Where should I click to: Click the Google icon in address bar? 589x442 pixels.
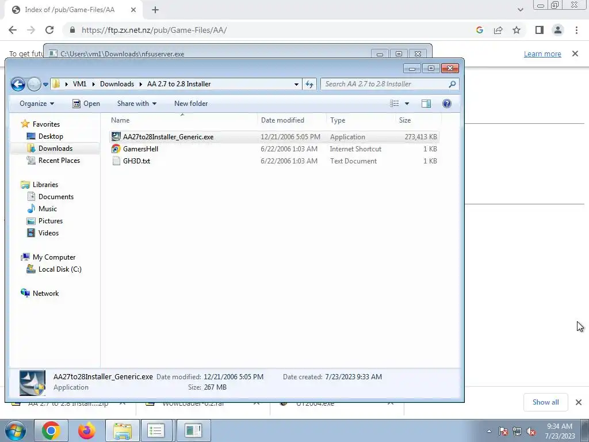[x=479, y=30]
